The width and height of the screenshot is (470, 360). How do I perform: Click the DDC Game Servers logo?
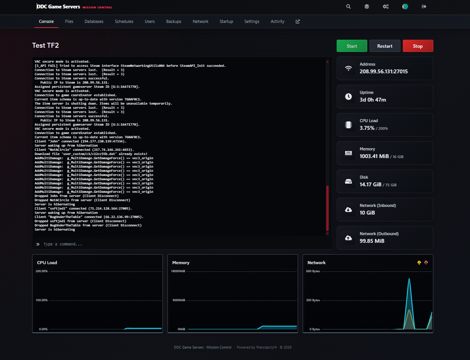pos(58,6)
